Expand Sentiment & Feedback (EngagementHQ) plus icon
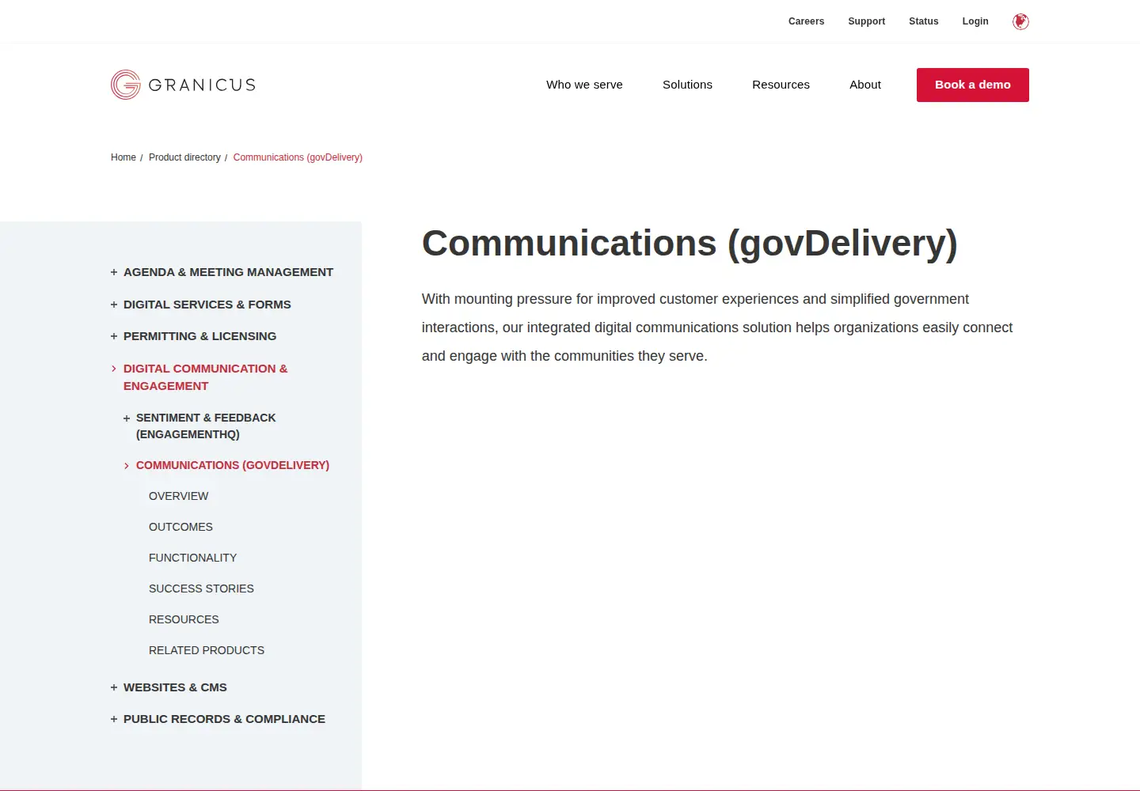 tap(127, 418)
